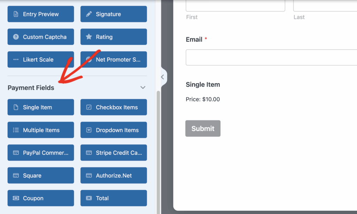Collapse the fields sidebar panel
This screenshot has height=214, width=357.
162,77
